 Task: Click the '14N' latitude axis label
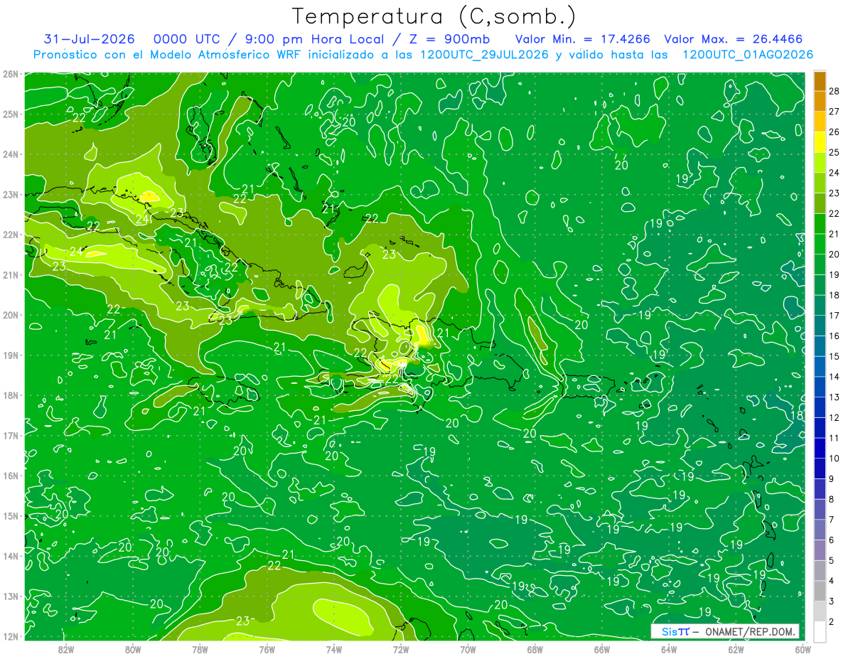[x=11, y=556]
